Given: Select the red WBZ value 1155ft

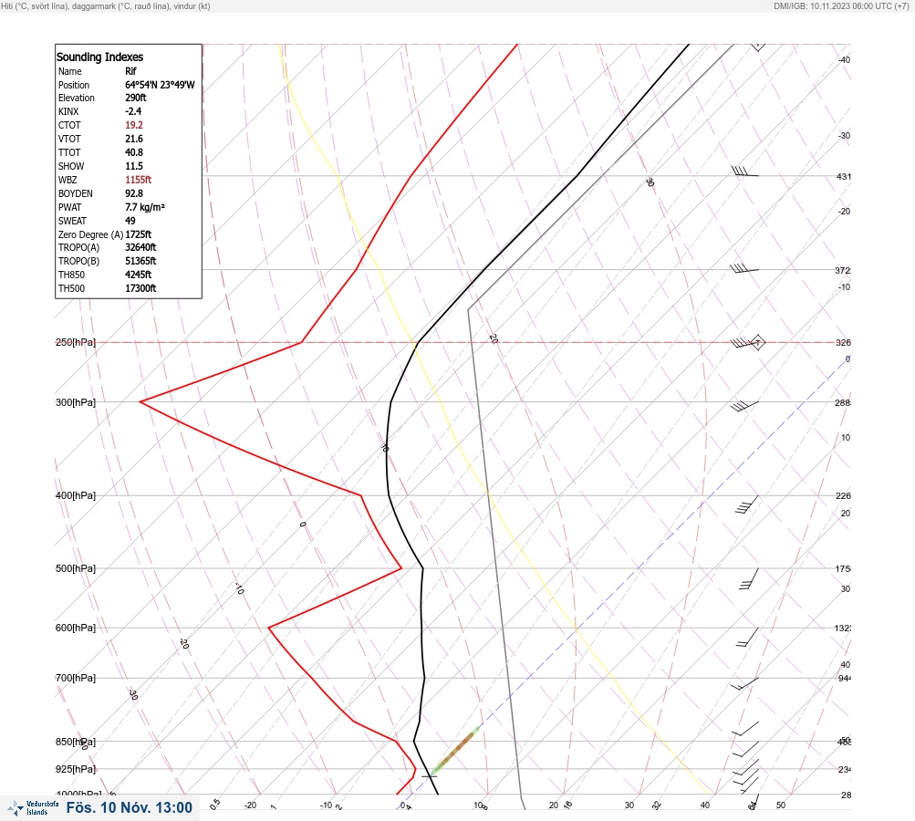Looking at the screenshot, I should coord(139,180).
